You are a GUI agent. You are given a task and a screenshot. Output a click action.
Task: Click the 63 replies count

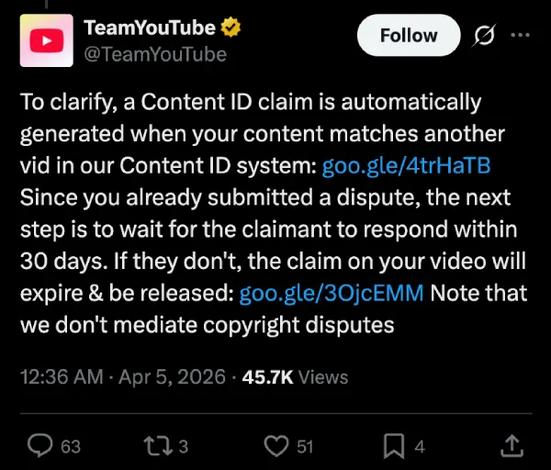tap(71, 446)
